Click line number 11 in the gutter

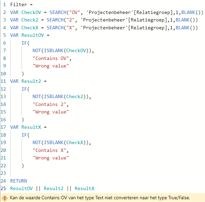pos(3,81)
